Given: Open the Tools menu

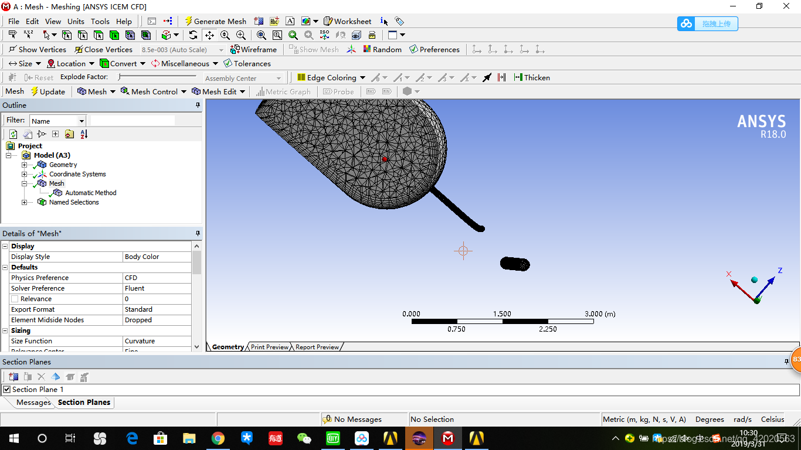Looking at the screenshot, I should 100,21.
